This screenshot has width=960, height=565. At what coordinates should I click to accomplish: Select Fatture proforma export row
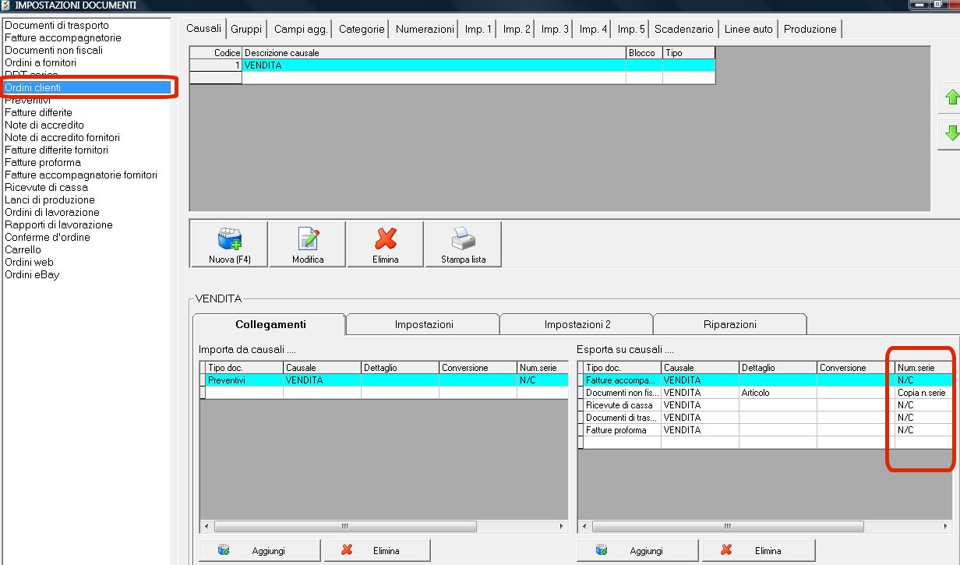(x=765, y=430)
